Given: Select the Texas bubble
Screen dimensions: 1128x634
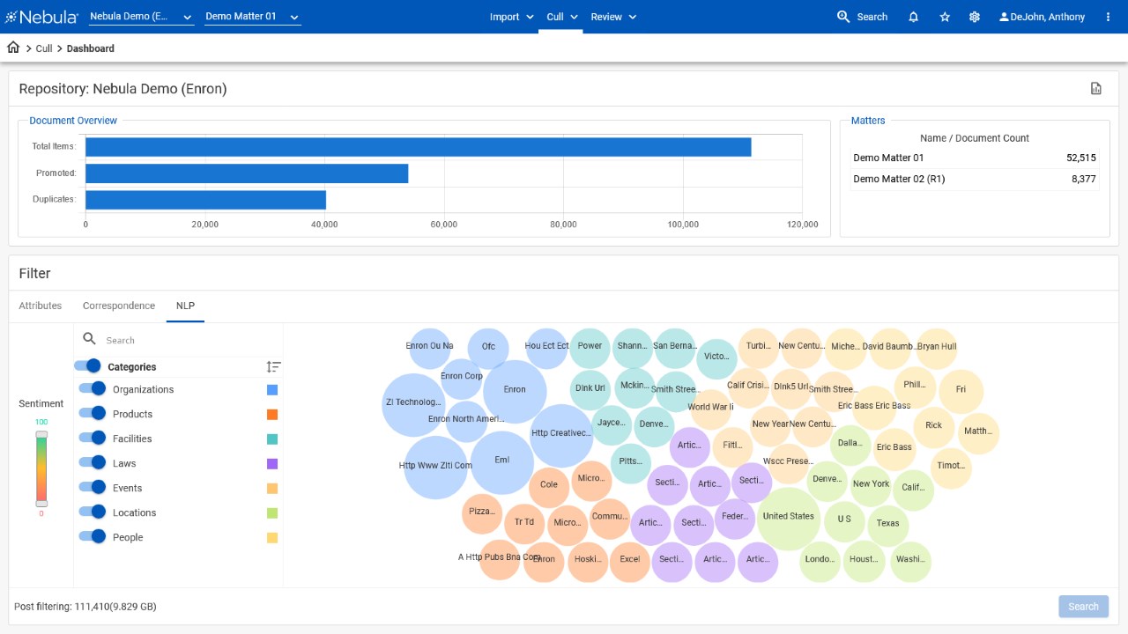Looking at the screenshot, I should tap(887, 524).
